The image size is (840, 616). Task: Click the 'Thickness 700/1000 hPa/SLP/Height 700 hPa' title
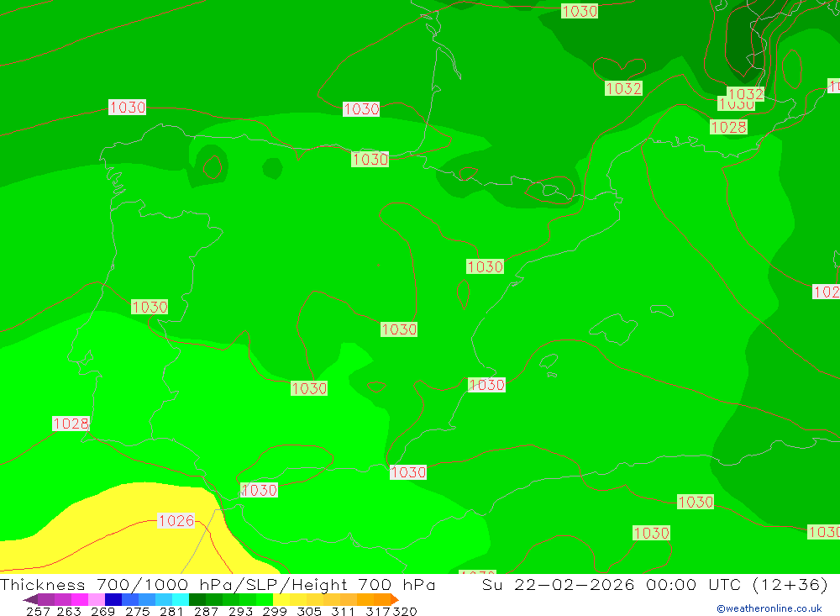pos(218,584)
